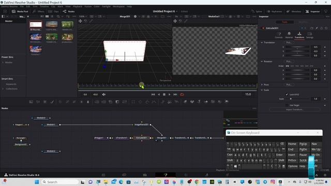331x186 pixels.
Task: Open the Media Pool panel
Action: (x=20, y=11)
